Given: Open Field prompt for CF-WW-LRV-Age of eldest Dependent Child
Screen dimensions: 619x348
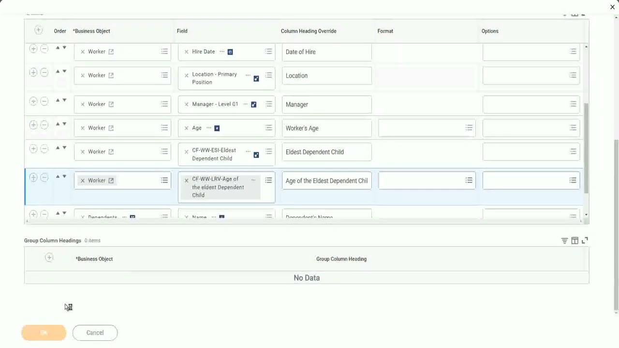Looking at the screenshot, I should (268, 180).
